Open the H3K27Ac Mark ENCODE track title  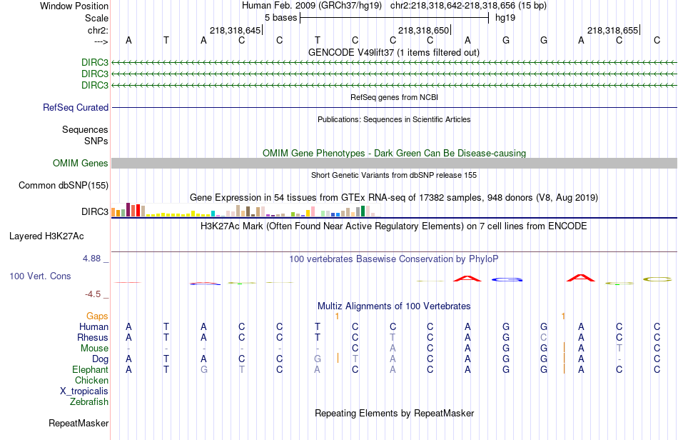tap(394, 226)
